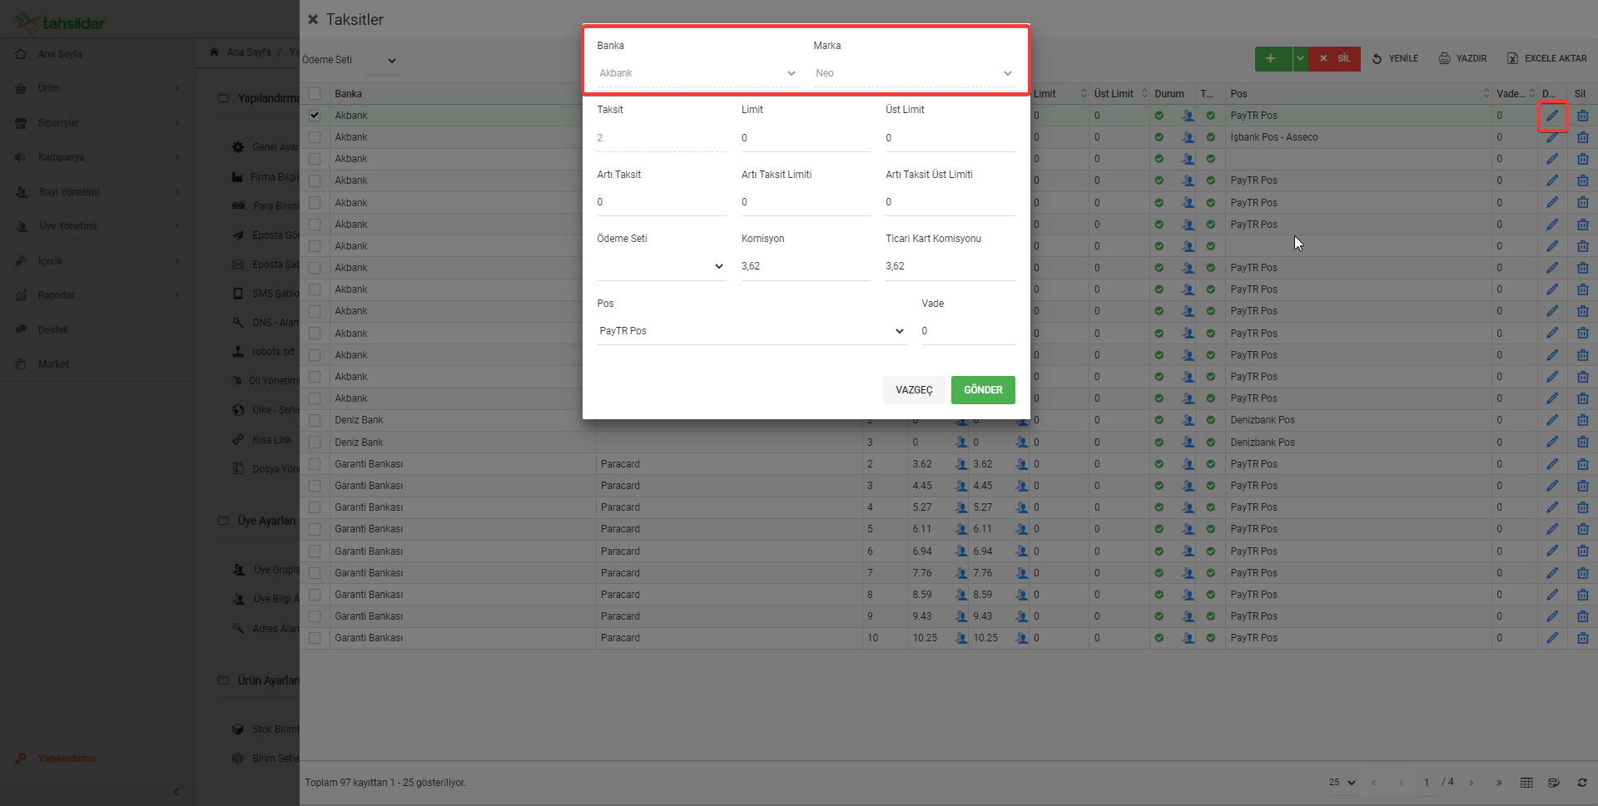Collapse sidebar with bottom chevron

tap(176, 792)
